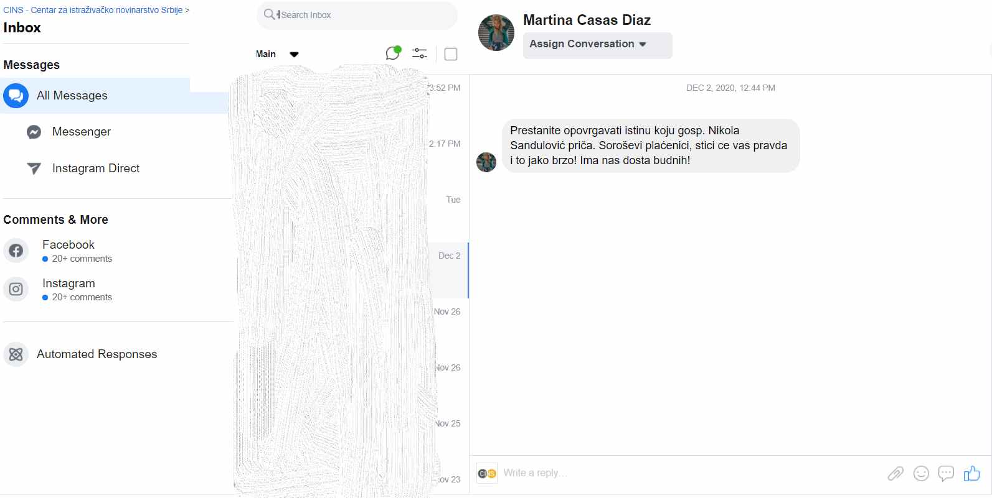Tick the select conversations checkbox
The width and height of the screenshot is (992, 498).
tap(451, 54)
